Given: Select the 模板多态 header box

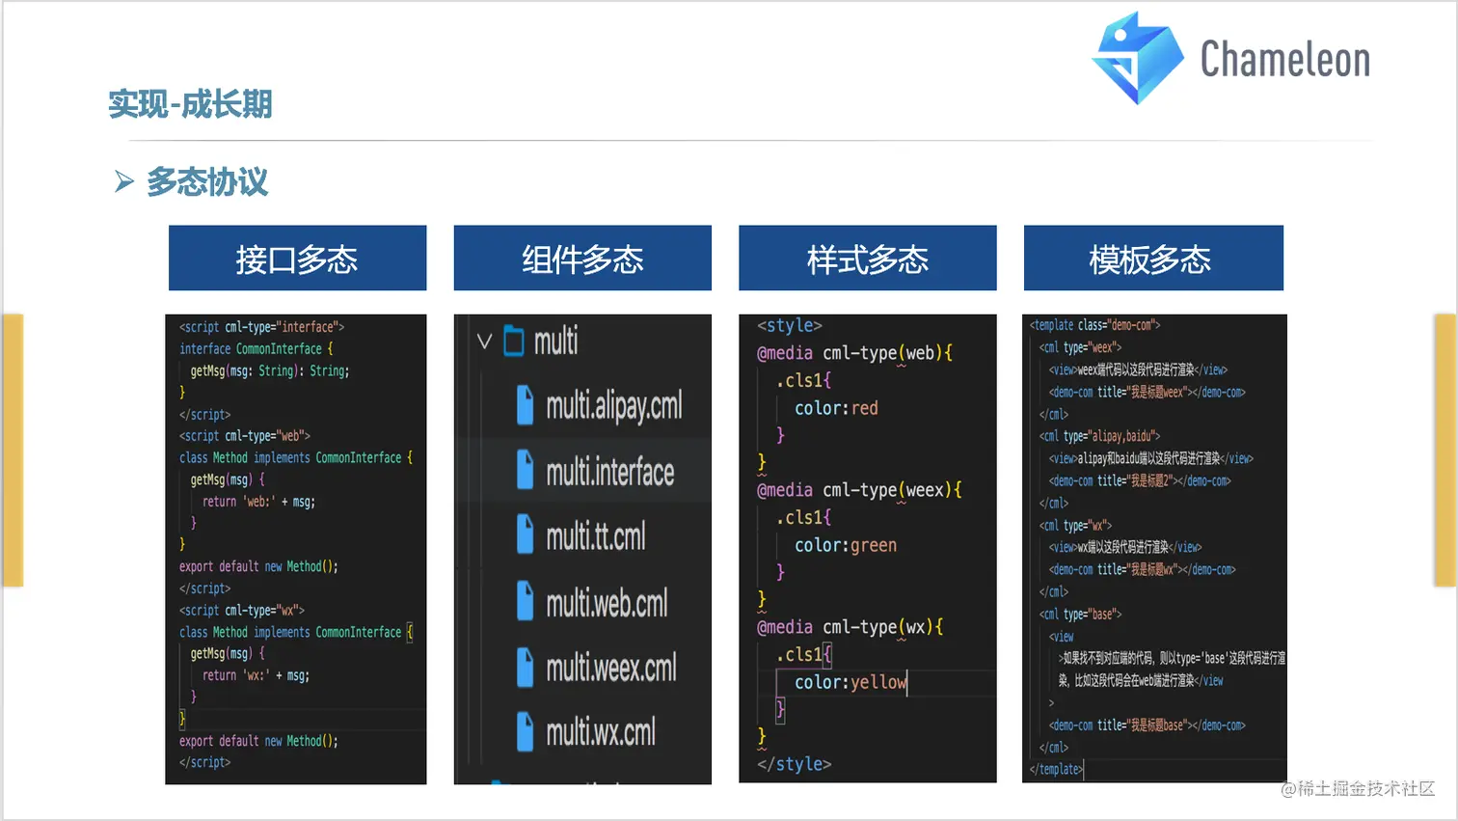Looking at the screenshot, I should (1153, 258).
